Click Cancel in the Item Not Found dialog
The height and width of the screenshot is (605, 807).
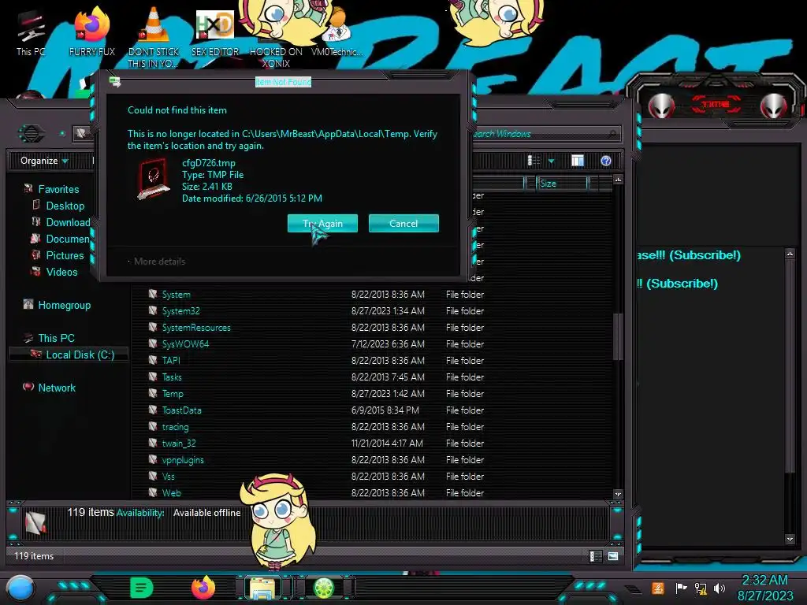coord(403,223)
